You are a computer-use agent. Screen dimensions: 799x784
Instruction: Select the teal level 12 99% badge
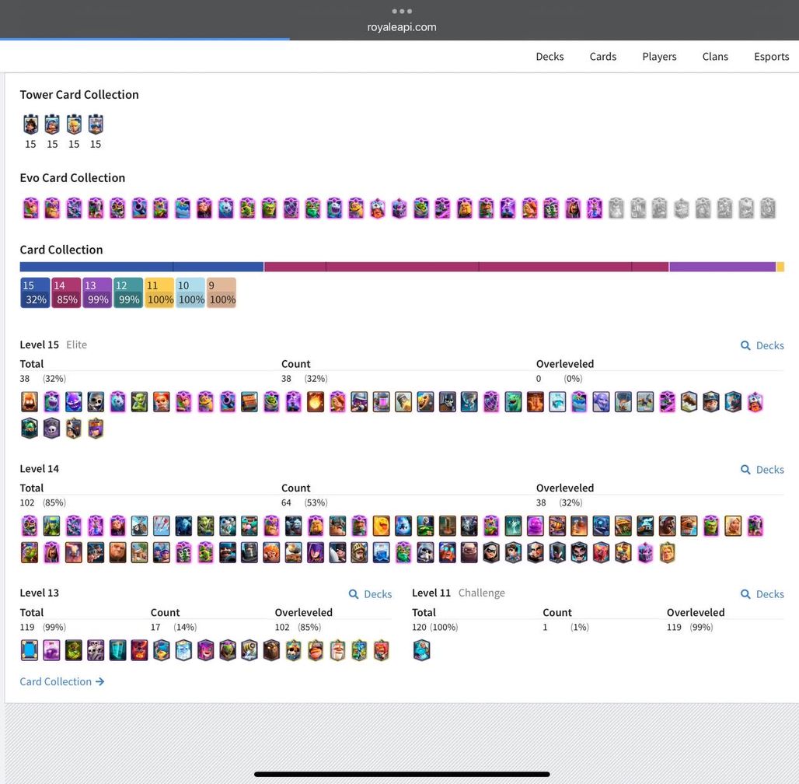coord(128,292)
